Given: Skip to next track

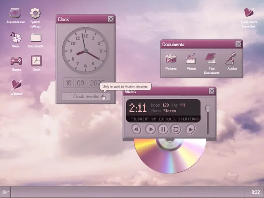Looking at the screenshot, I should pos(191,129).
